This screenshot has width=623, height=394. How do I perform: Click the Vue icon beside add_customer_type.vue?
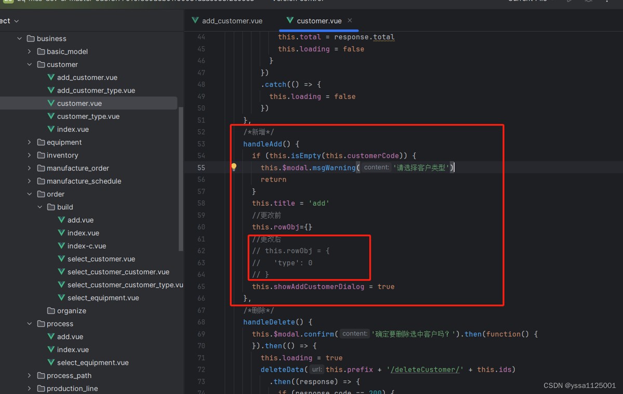[51, 90]
